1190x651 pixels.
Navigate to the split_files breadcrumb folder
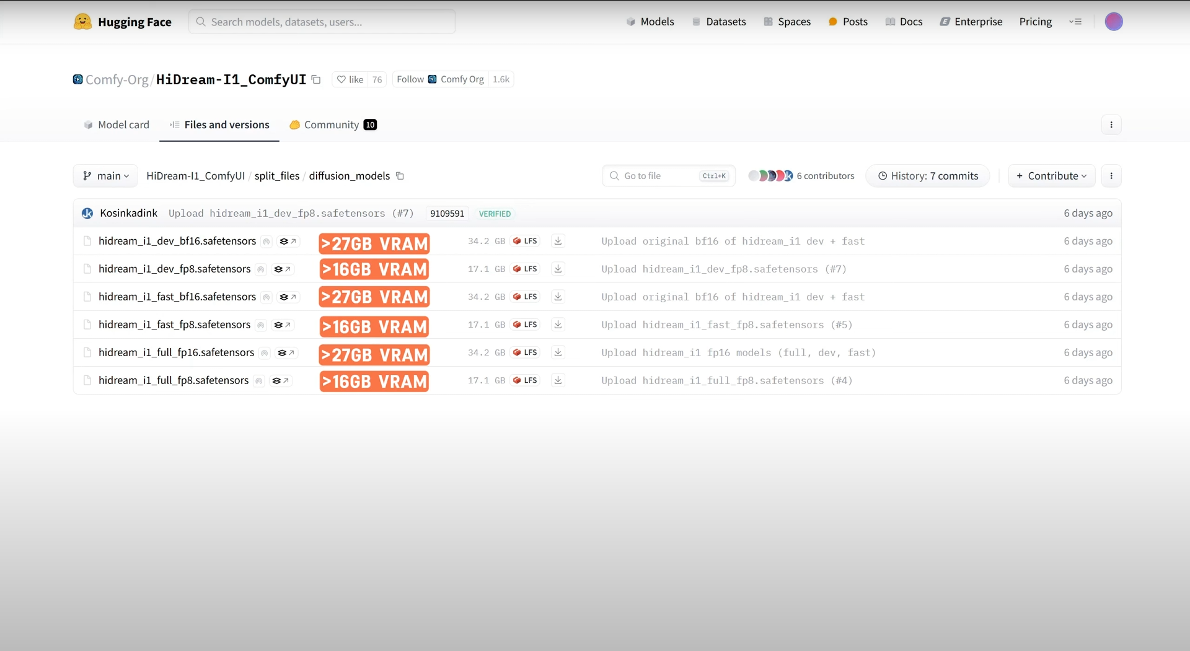[277, 176]
